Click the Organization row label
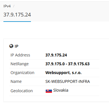The height and width of the screenshot is (103, 109). [x=22, y=73]
